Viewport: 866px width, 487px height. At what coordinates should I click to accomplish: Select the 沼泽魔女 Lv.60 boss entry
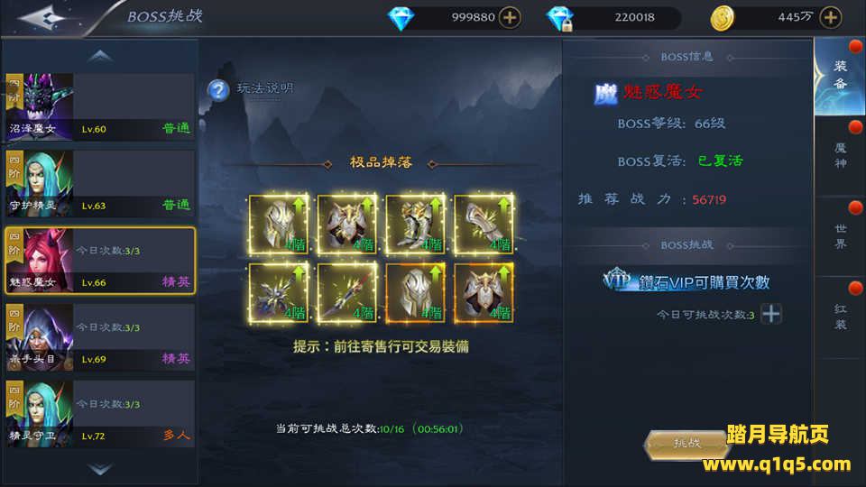100,106
